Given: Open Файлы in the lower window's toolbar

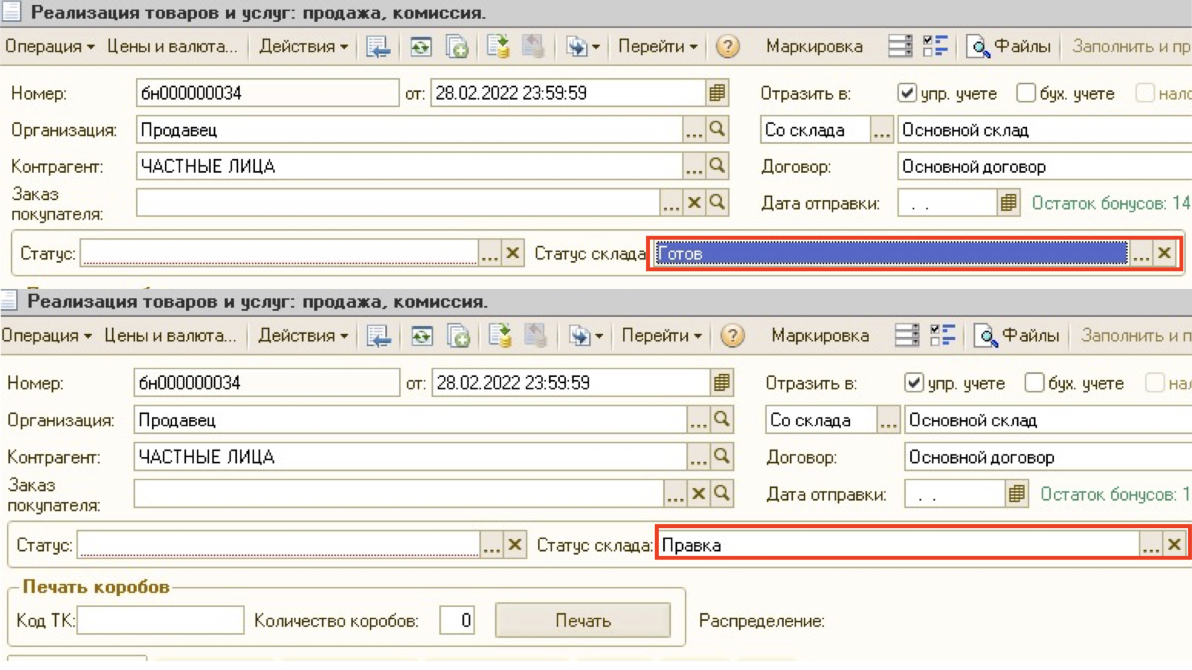Looking at the screenshot, I should [1016, 336].
